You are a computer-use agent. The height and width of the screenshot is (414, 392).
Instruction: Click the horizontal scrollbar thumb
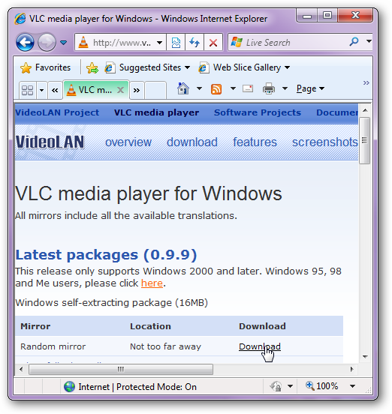(121, 369)
